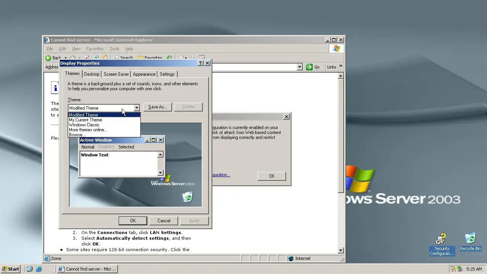Click the taskbar clock showing 5:25 AM

tap(474, 269)
